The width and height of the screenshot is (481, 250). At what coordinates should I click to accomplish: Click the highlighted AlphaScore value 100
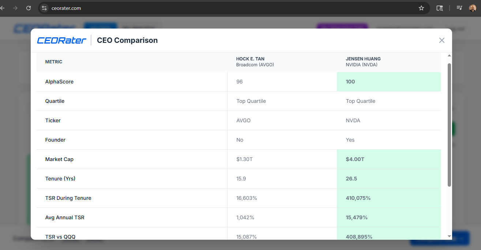350,82
